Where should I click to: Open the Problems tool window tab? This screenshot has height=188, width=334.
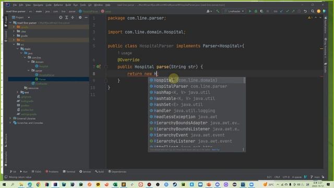[52, 172]
